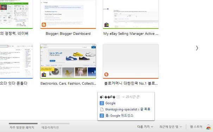
Task: Click 'Electronics, Cars, Fashion, Collecti...' title
Action: (68, 84)
